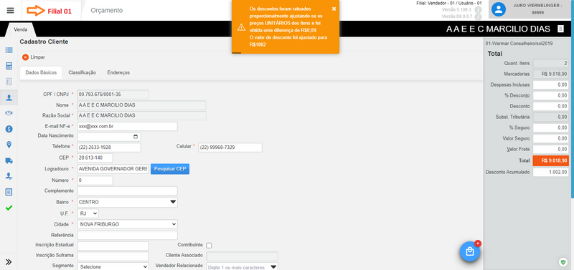Click the Limpar clear button
Image resolution: width=574 pixels, height=270 pixels.
tap(34, 57)
